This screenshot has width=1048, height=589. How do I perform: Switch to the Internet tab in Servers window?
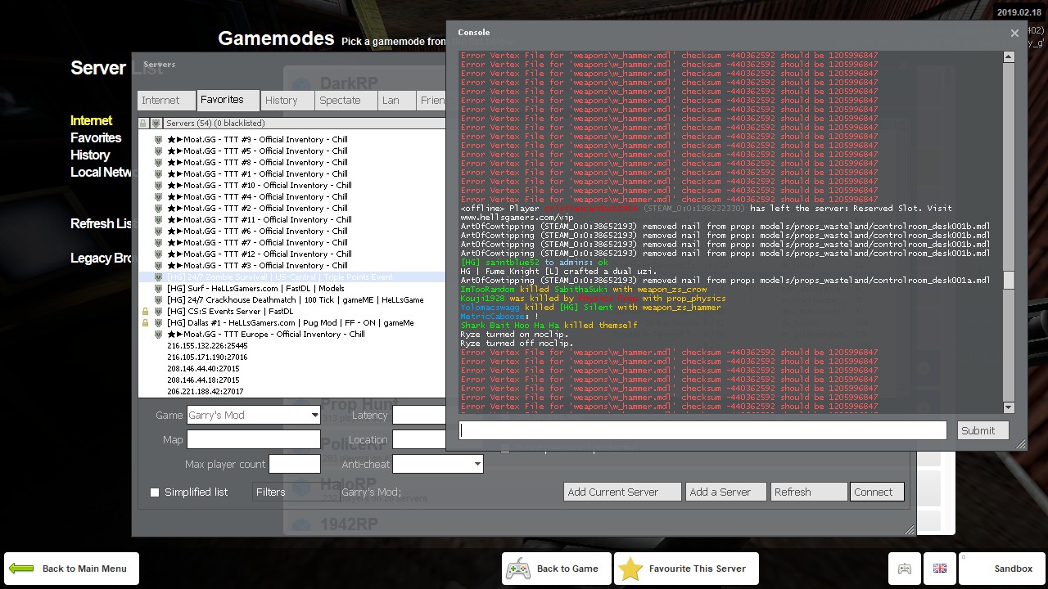point(166,100)
